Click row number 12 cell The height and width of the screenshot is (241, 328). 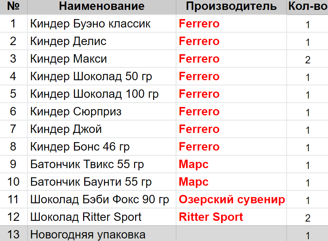coord(13,217)
